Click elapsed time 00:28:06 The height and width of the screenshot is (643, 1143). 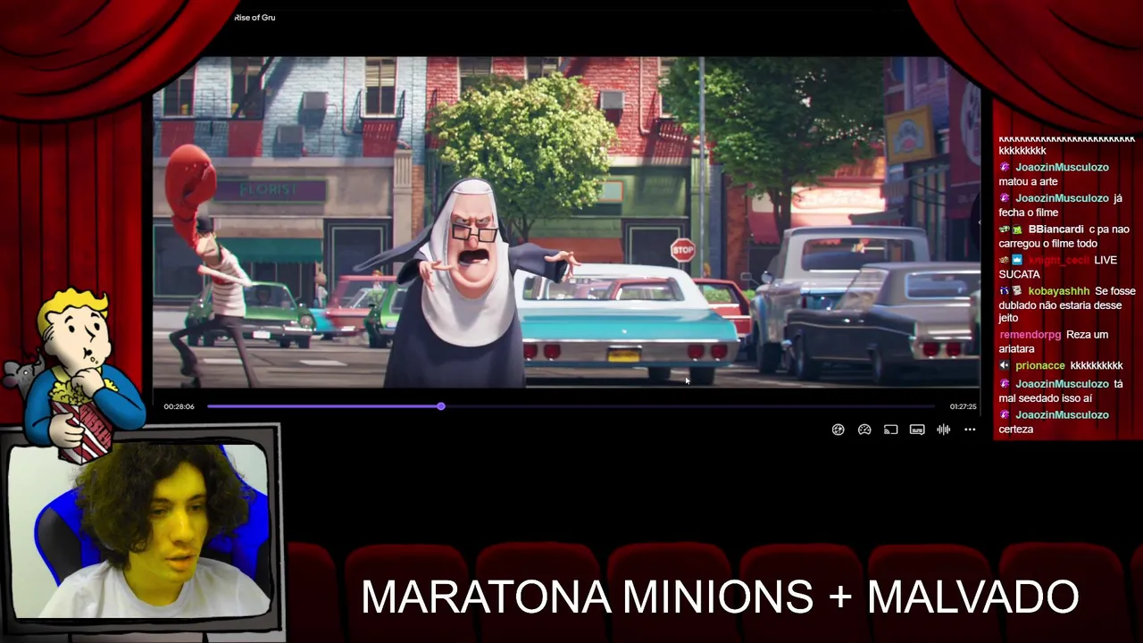click(x=179, y=406)
